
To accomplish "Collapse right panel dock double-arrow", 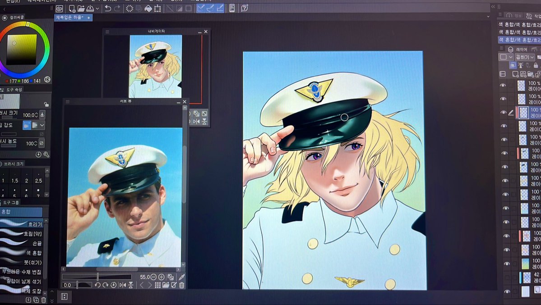I will click(x=493, y=7).
